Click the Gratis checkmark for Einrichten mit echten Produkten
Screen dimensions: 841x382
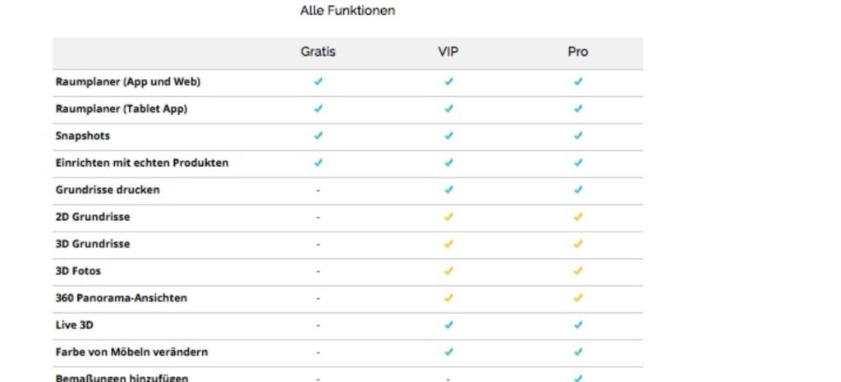pyautogui.click(x=318, y=163)
